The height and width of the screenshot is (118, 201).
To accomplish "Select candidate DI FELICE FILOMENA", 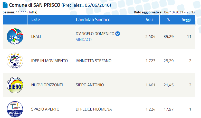I will tap(94, 109).
